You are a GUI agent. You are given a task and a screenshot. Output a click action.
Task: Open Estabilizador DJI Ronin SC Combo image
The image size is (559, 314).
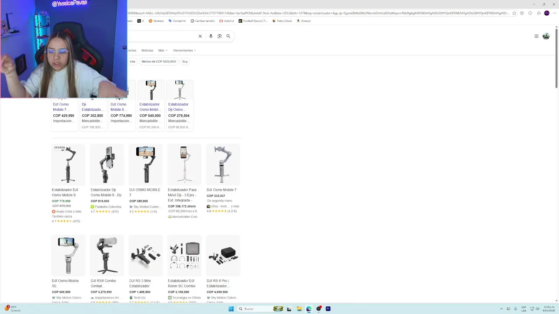(x=184, y=256)
